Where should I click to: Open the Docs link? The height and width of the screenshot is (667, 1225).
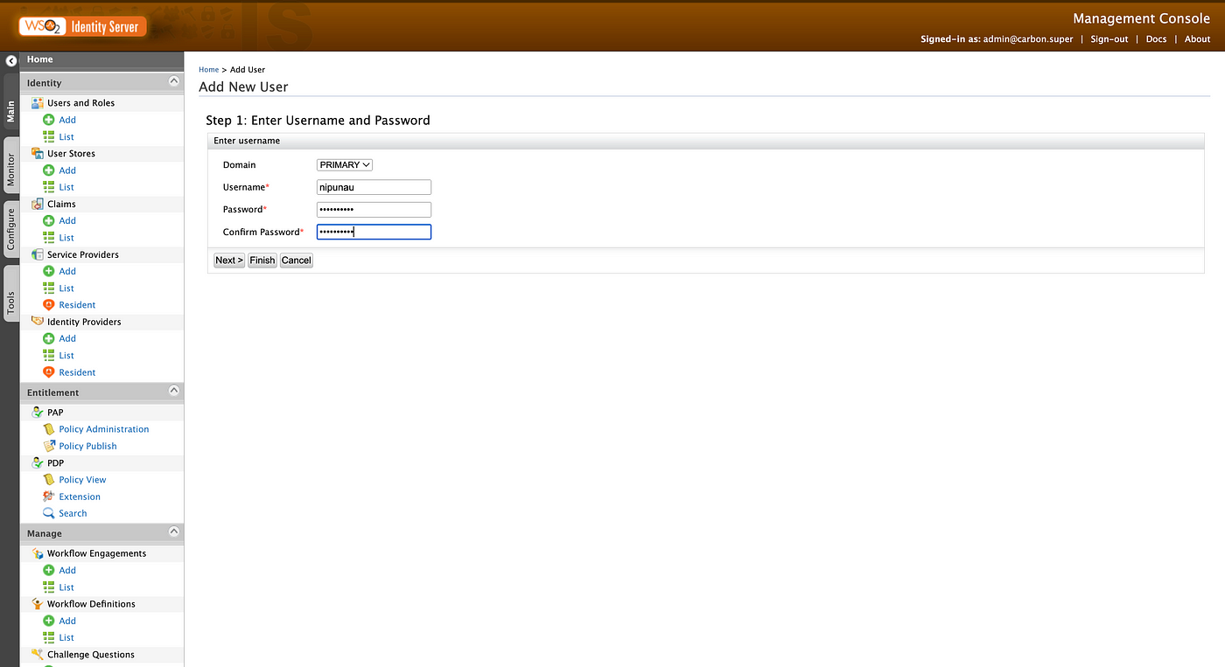click(1157, 39)
